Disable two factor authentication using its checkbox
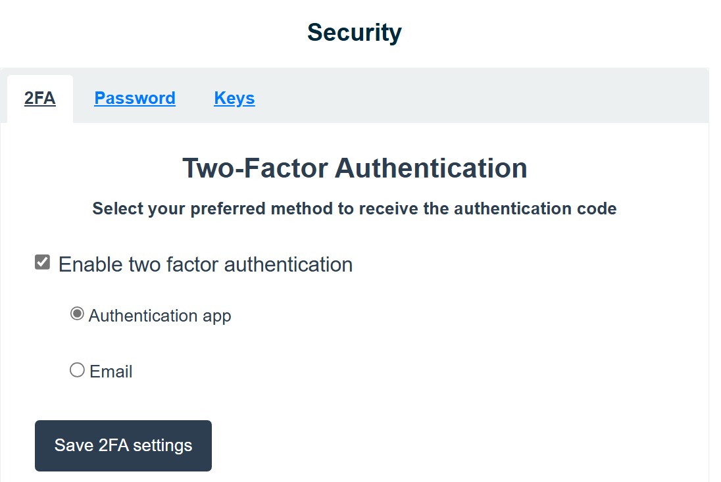 [43, 263]
